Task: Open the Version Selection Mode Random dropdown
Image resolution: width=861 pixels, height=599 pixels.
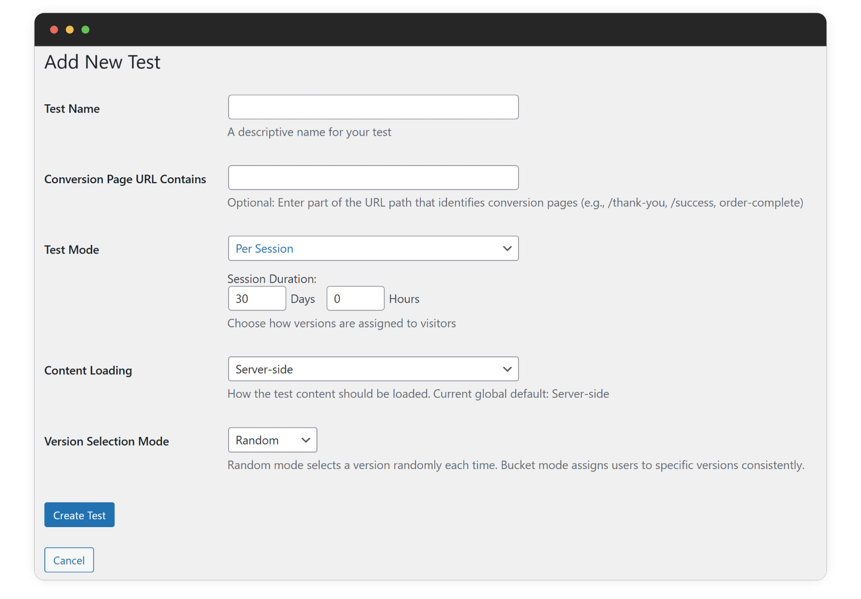Action: coord(272,440)
